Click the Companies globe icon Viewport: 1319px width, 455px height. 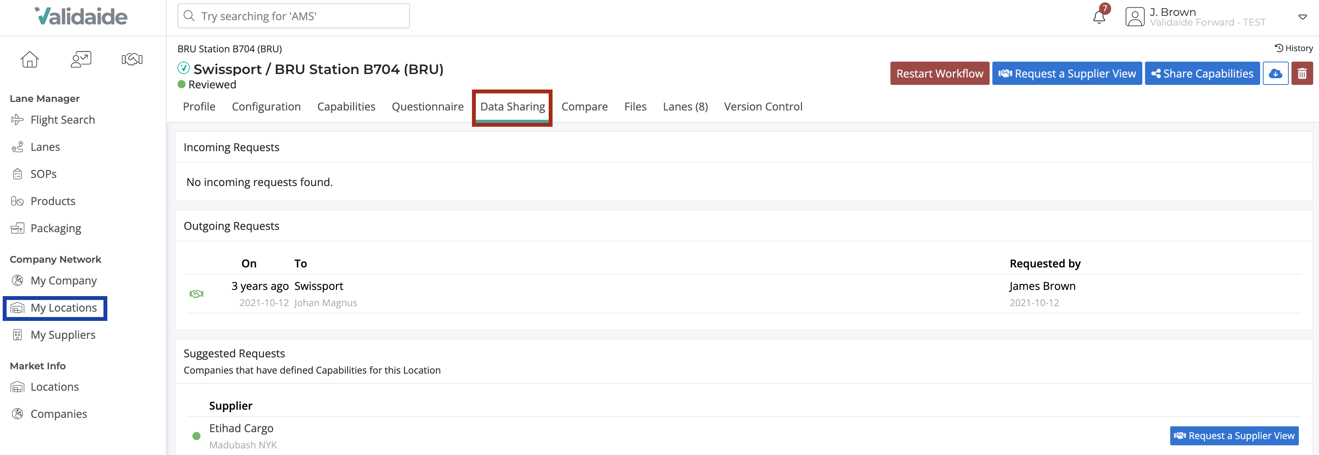tap(17, 414)
